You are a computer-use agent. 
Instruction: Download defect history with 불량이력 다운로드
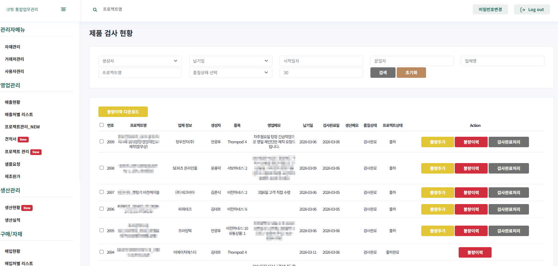coord(123,112)
